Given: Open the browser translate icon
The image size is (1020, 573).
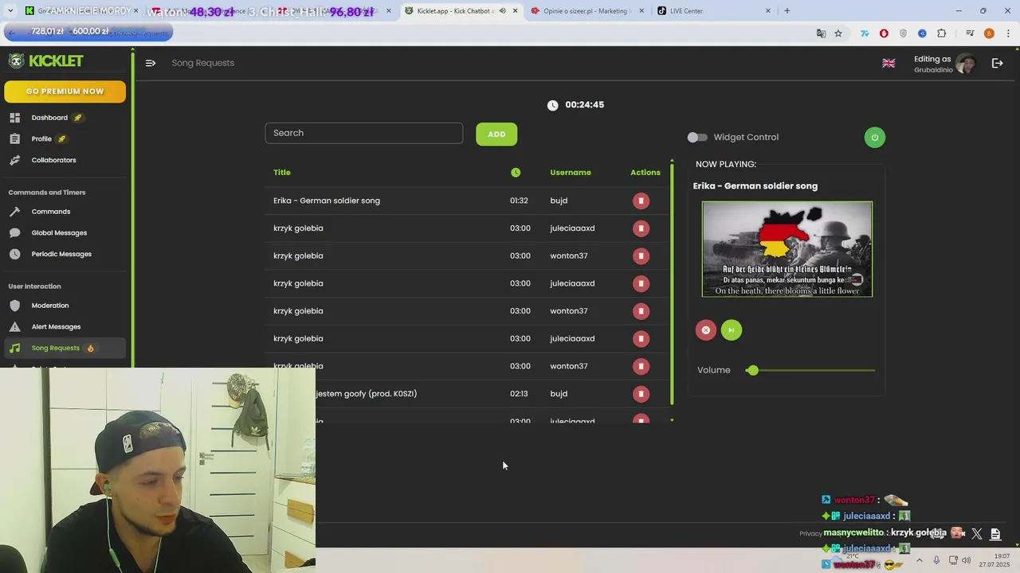Looking at the screenshot, I should (821, 33).
